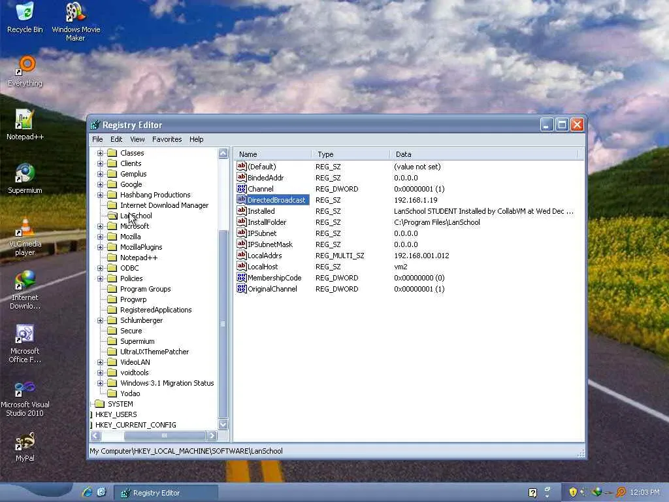Click the help question mark tray icon
This screenshot has height=502, width=669.
pyautogui.click(x=532, y=493)
